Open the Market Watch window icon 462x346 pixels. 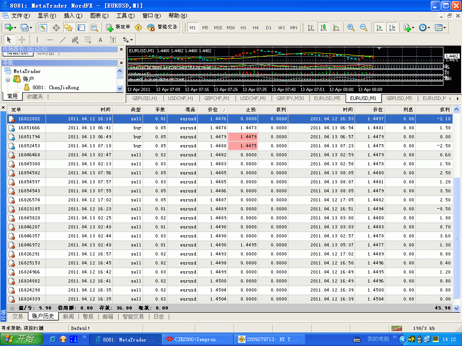43,27
